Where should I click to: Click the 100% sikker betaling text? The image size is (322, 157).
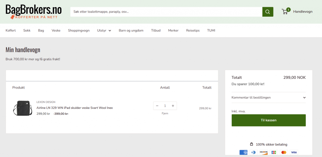[x=271, y=144]
